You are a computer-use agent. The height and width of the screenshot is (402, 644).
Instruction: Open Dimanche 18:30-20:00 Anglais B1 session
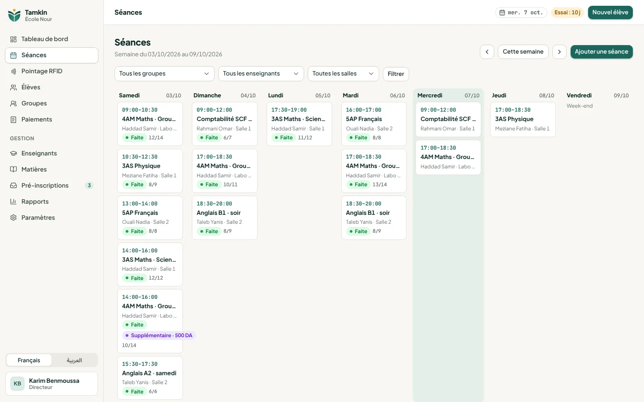[225, 218]
